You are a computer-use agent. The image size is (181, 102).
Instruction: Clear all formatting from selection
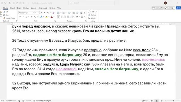(x=53, y=12)
